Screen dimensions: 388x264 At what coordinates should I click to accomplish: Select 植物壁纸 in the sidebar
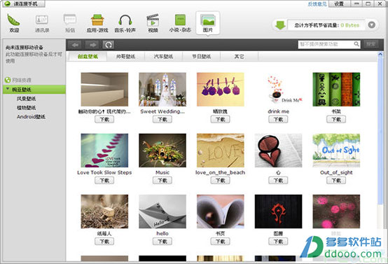point(26,108)
